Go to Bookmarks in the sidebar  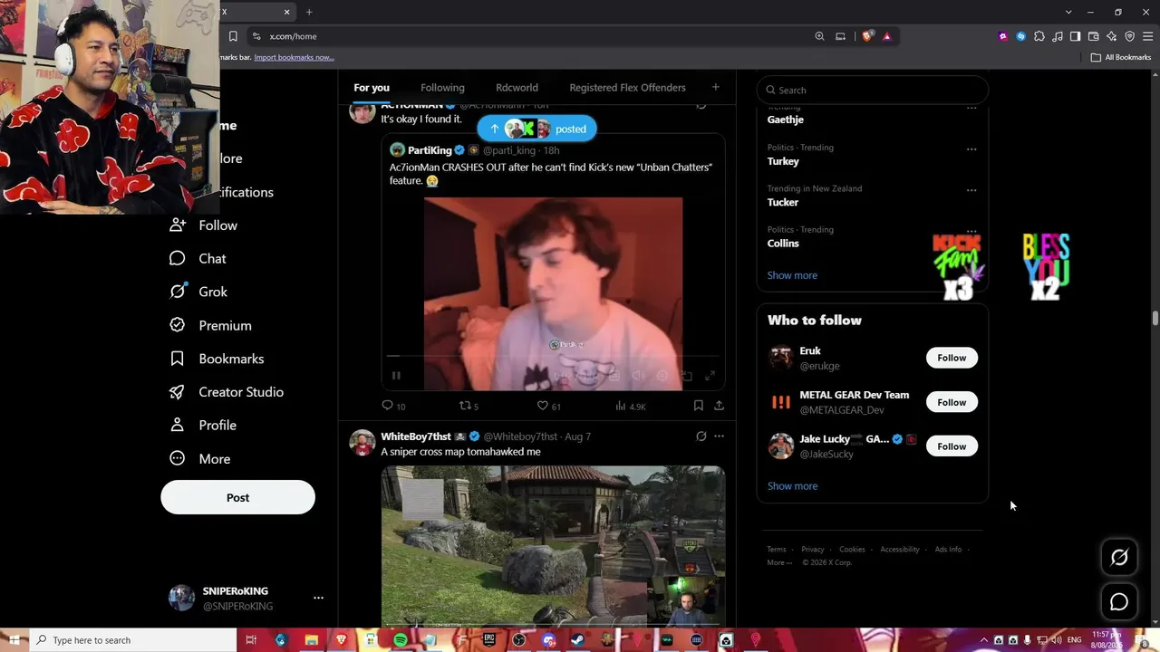[x=217, y=359]
